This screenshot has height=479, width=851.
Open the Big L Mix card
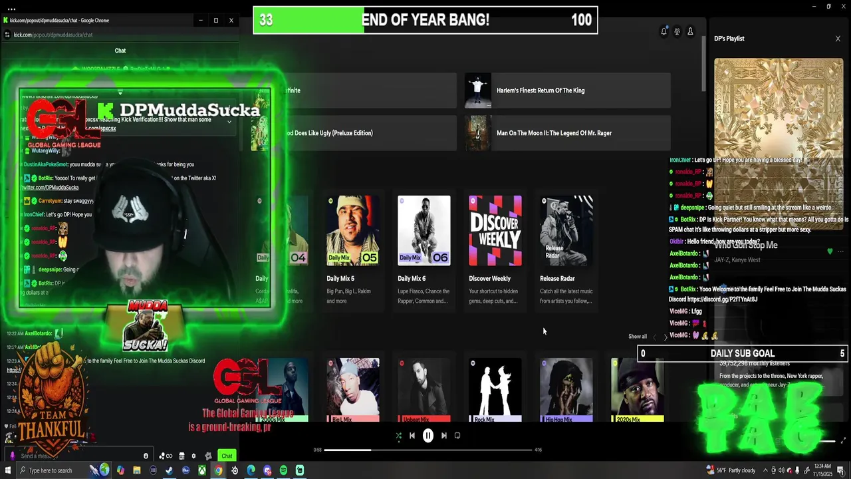[x=352, y=390]
